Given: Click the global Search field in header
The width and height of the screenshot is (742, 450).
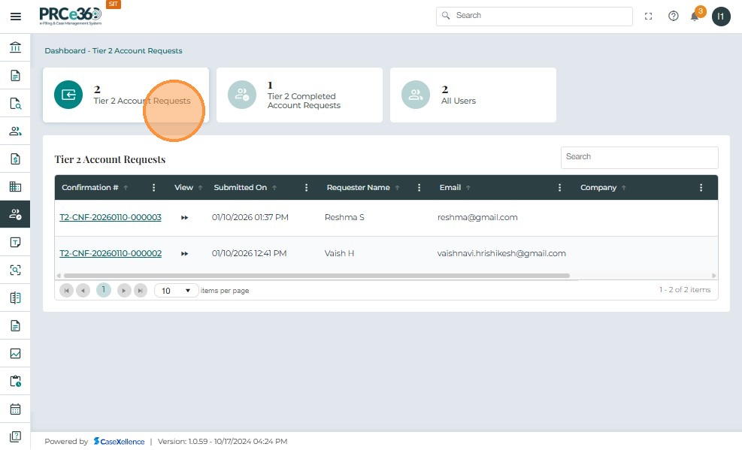Looking at the screenshot, I should (x=535, y=16).
